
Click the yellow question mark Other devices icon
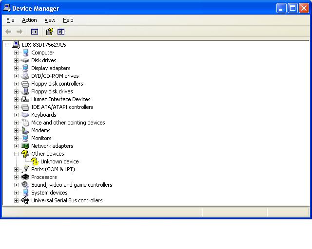pyautogui.click(x=25, y=154)
